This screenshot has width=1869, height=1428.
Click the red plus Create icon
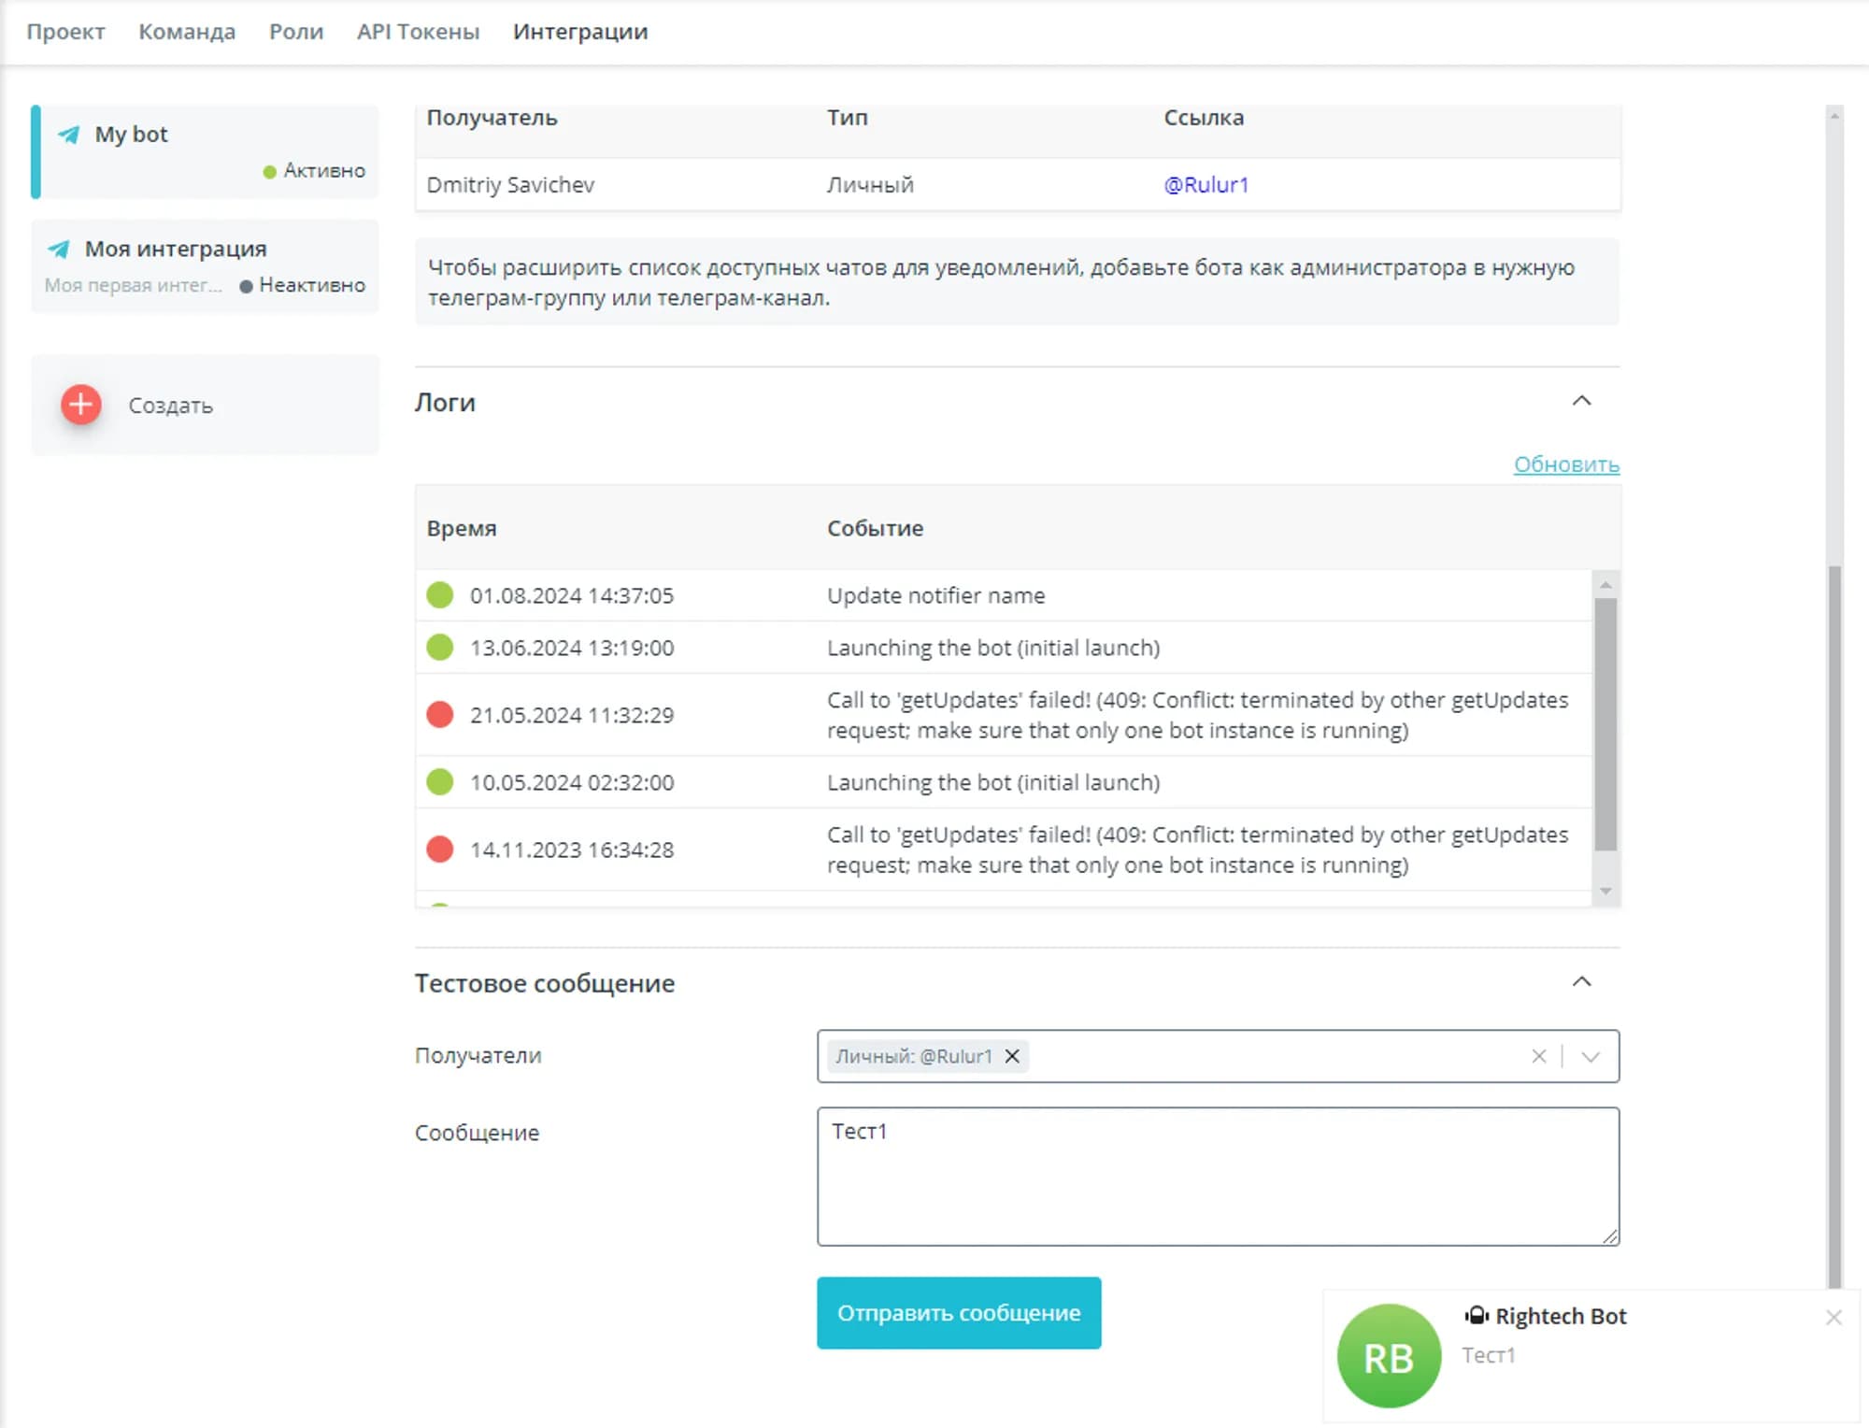[x=81, y=405]
